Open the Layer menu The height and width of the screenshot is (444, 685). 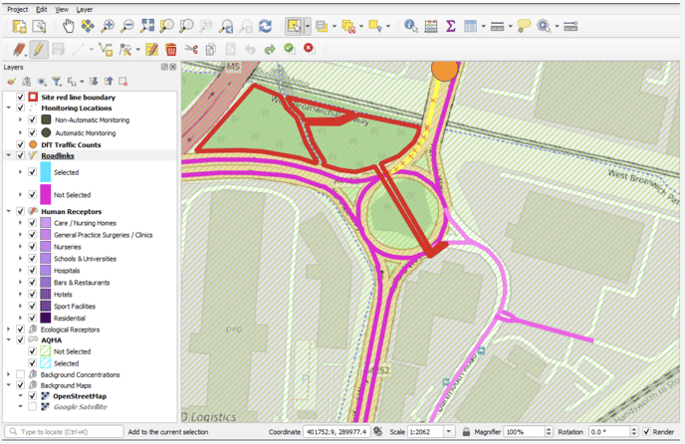click(85, 9)
